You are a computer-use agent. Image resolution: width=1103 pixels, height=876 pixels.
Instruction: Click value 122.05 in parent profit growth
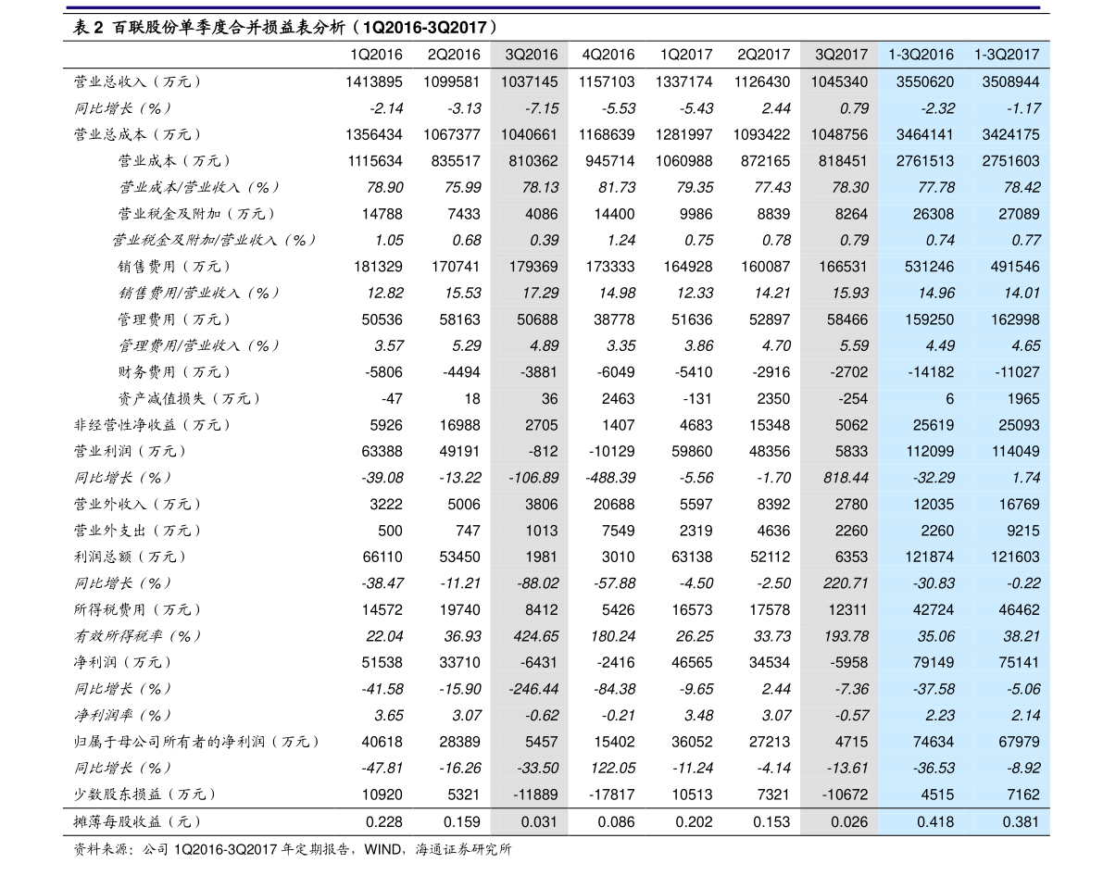click(x=613, y=769)
